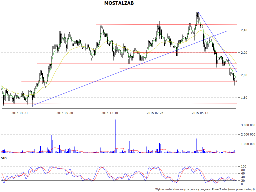This screenshot has height=192, width=256.
Task: Click the 60 level on STS axis
Action: [243, 173]
